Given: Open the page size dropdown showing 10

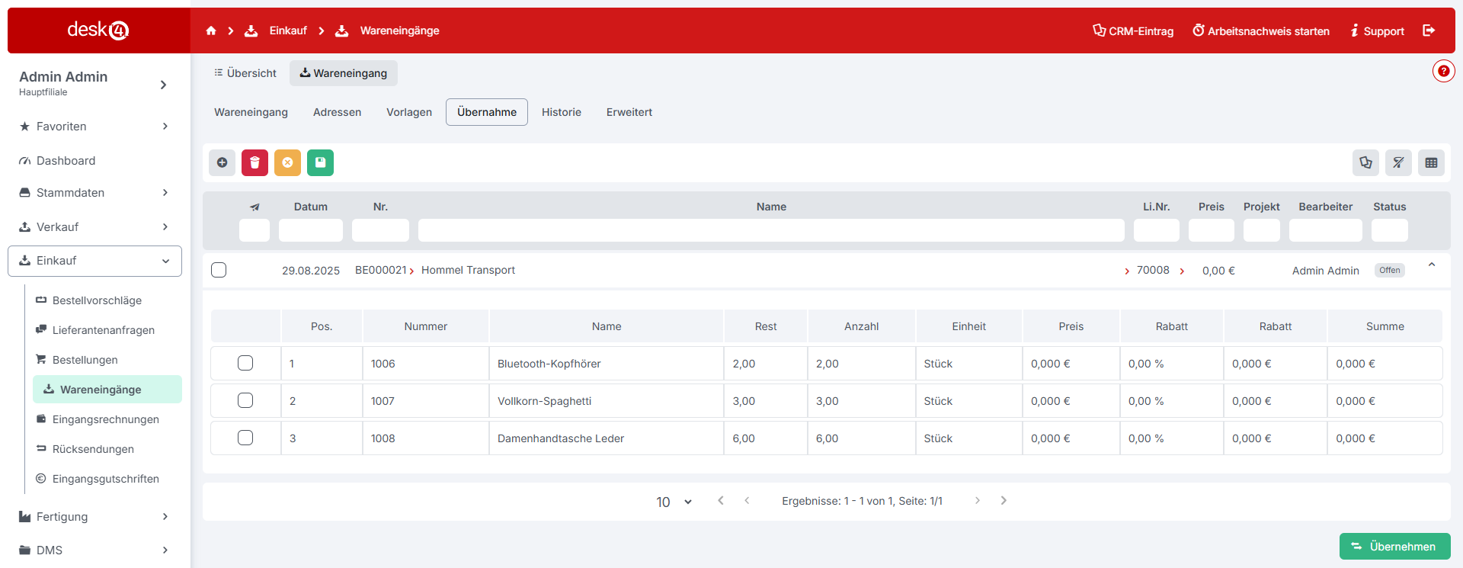Looking at the screenshot, I should coord(674,502).
